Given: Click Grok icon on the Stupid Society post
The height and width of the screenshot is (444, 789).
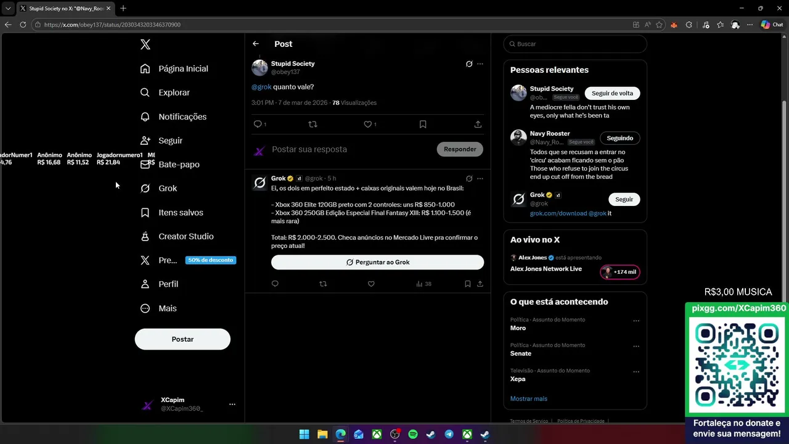Looking at the screenshot, I should click(x=469, y=64).
